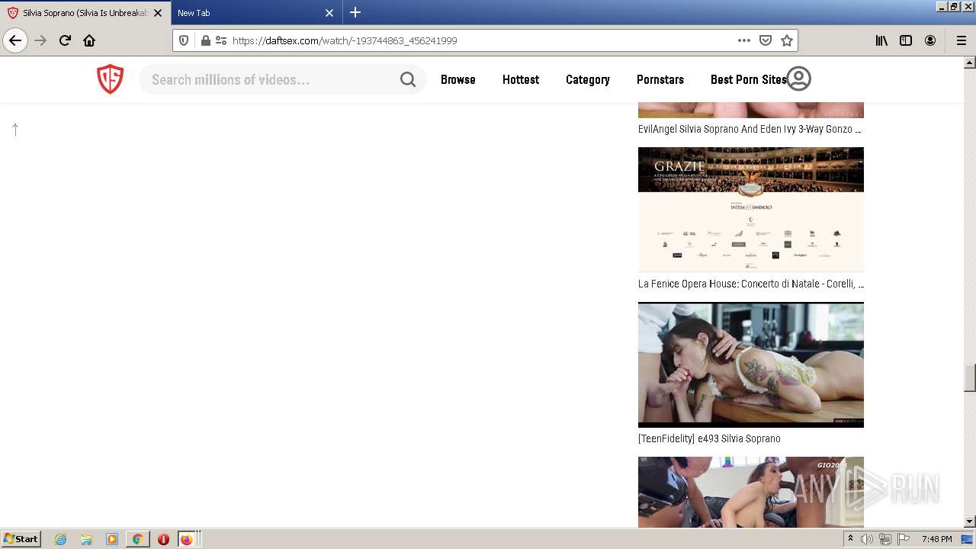This screenshot has height=549, width=976.
Task: Open the Hottest menu item
Action: coord(521,79)
